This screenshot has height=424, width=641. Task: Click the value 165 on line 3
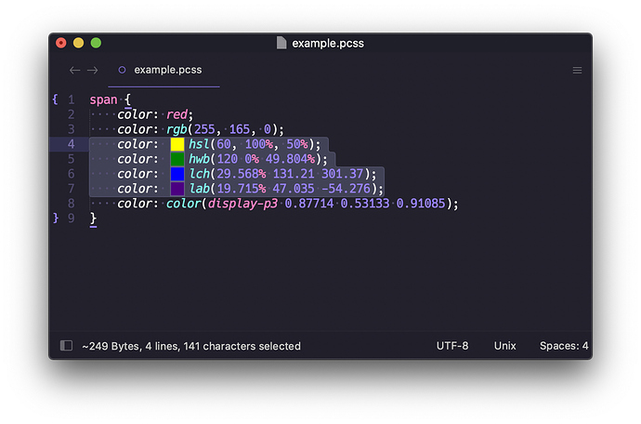239,129
